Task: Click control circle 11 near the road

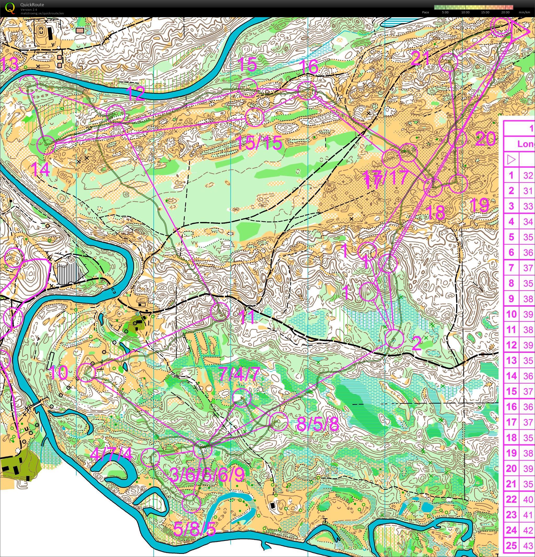Action: pos(220,312)
